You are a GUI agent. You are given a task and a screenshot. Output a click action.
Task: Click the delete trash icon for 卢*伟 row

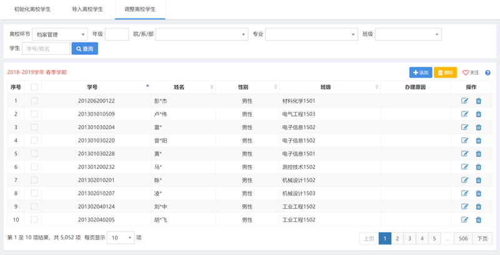[x=479, y=114]
